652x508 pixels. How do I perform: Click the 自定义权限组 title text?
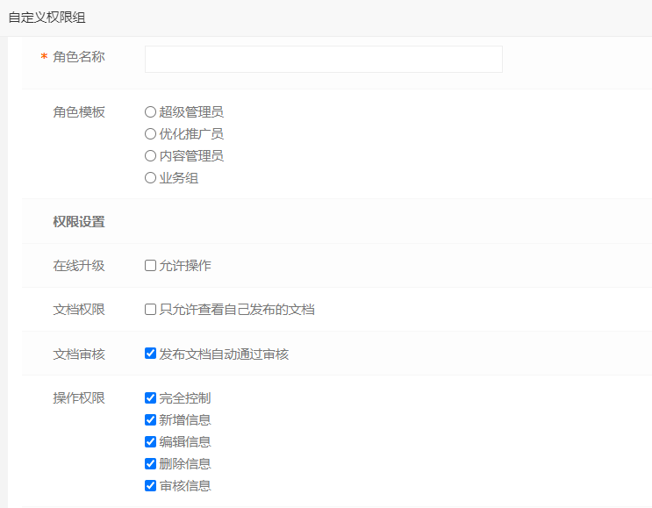coord(47,18)
